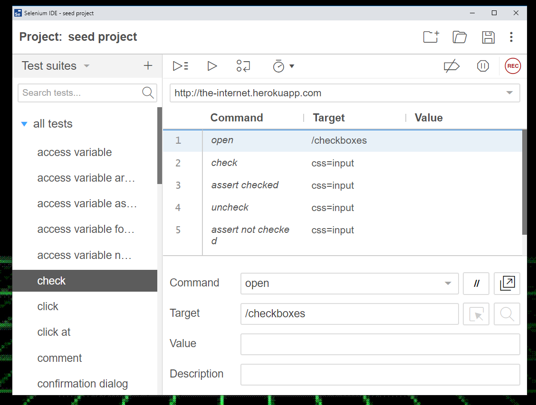Open the Test suites dropdown

point(56,65)
